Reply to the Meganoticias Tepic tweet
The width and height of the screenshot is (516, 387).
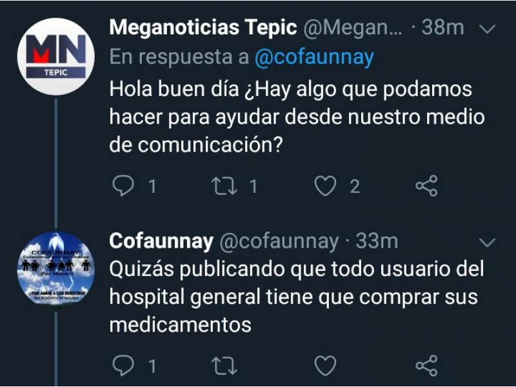coord(123,186)
